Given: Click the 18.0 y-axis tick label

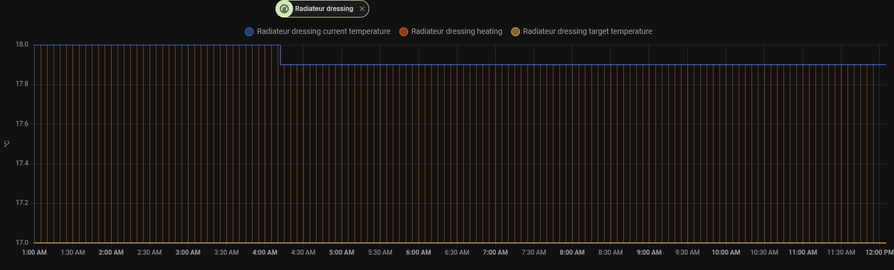Looking at the screenshot, I should tap(22, 45).
